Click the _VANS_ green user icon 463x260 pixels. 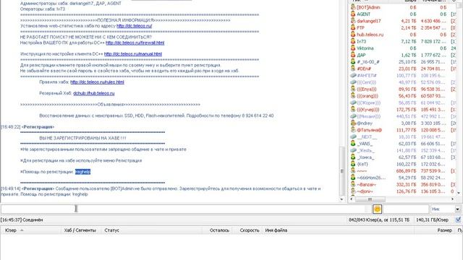353,143
